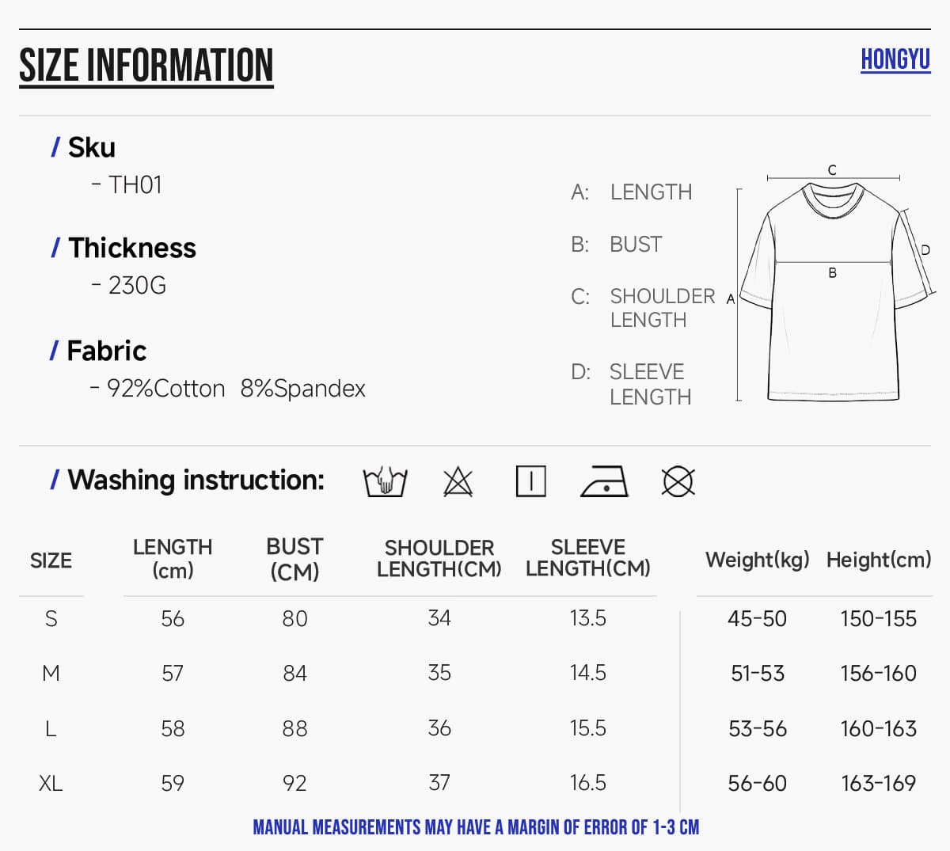Click height range 150-155

[x=879, y=618]
